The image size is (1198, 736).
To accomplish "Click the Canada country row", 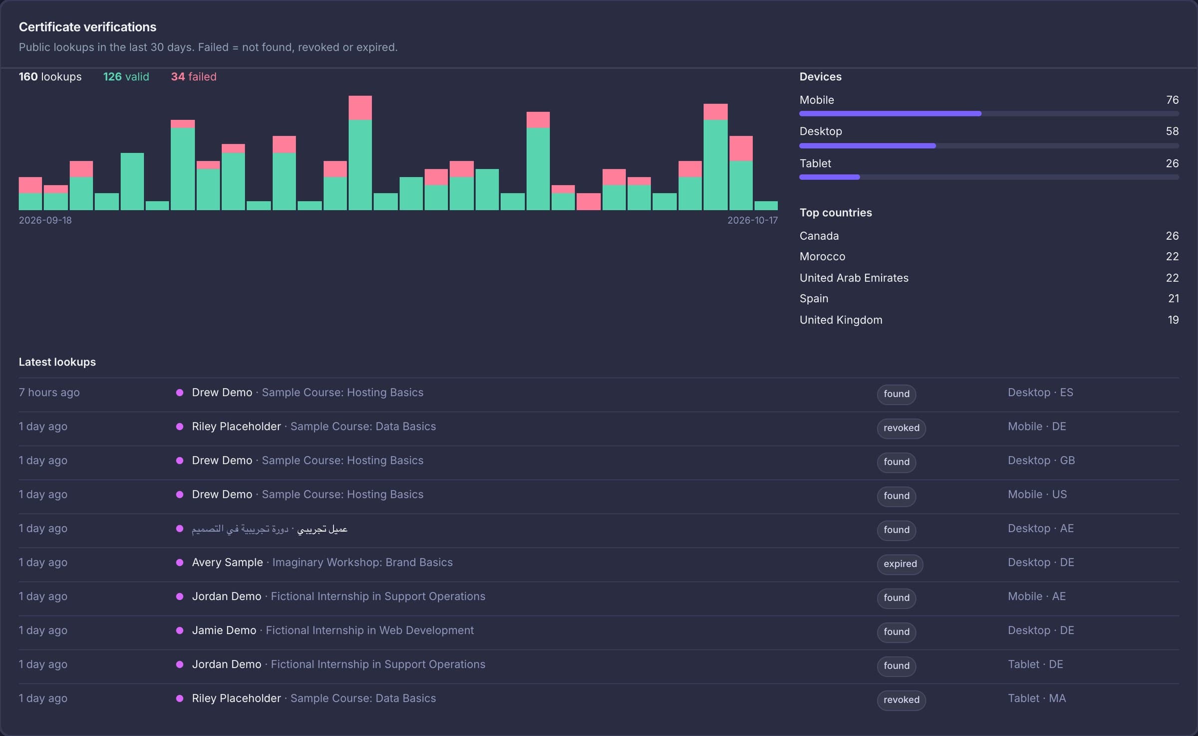I will click(x=989, y=236).
